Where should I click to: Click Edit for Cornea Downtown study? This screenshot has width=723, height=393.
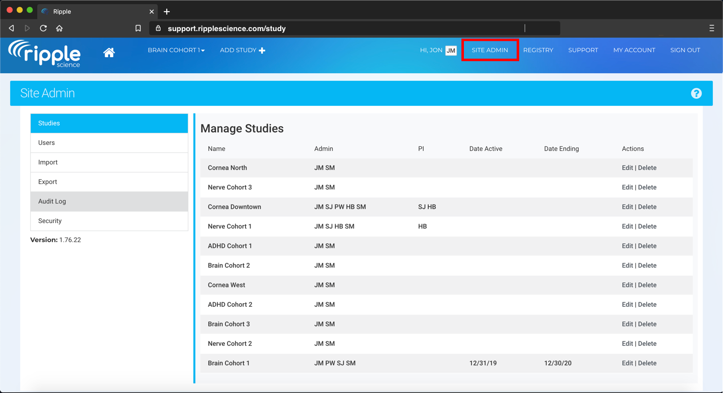[x=627, y=207]
